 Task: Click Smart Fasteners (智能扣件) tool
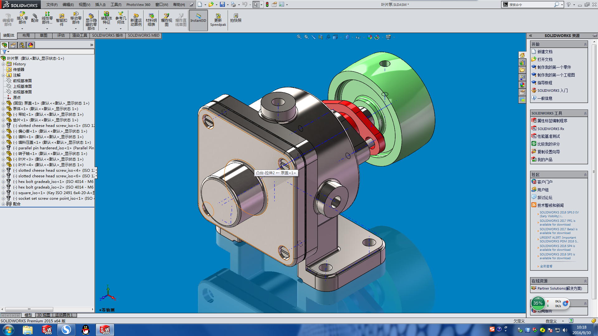tap(62, 20)
